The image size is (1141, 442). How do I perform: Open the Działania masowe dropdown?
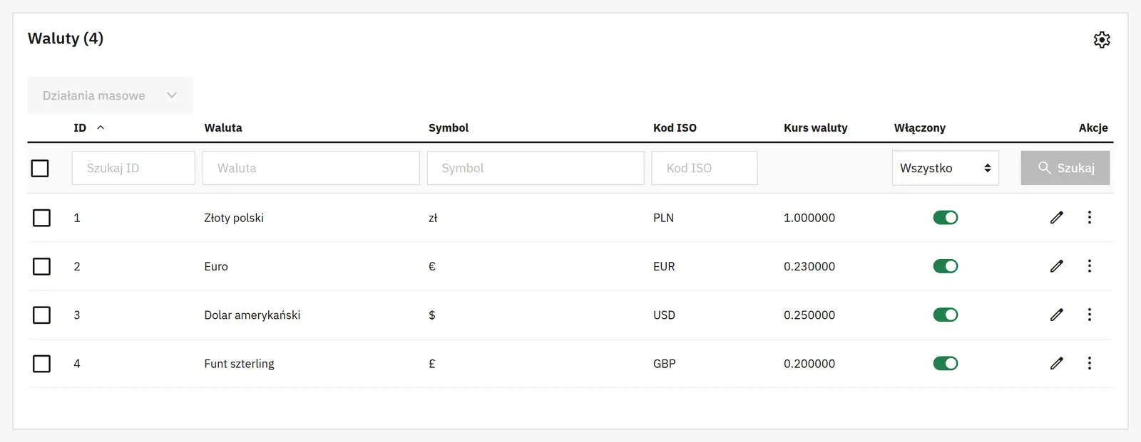pos(110,95)
